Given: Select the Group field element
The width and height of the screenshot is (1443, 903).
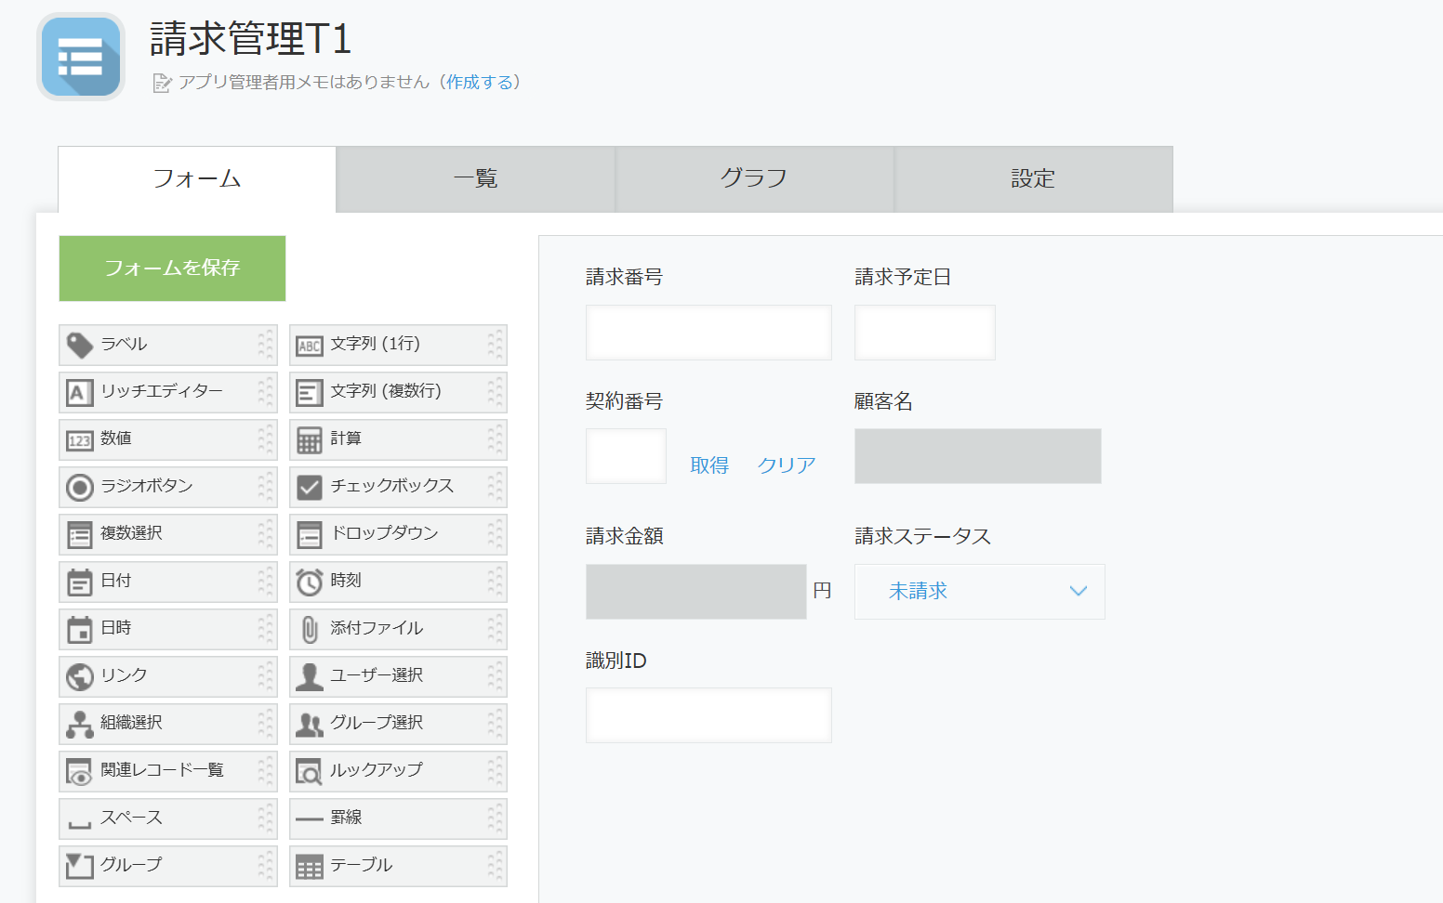Looking at the screenshot, I should click(x=167, y=866).
